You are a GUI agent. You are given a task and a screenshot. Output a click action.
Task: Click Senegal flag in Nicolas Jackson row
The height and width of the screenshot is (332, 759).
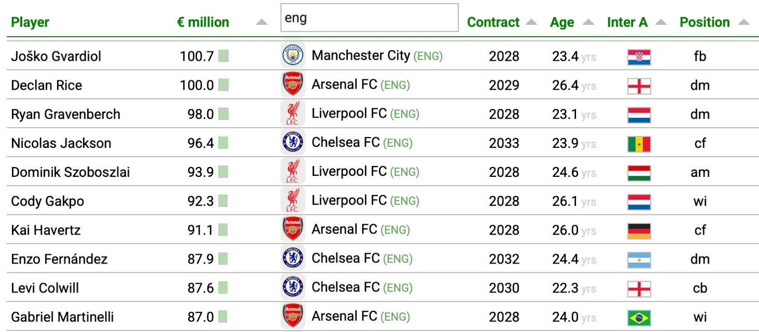tap(639, 144)
